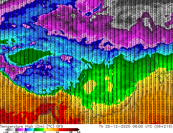The image size is (173, 133).
Task: Click the '12' legend value
Action: 44,132
